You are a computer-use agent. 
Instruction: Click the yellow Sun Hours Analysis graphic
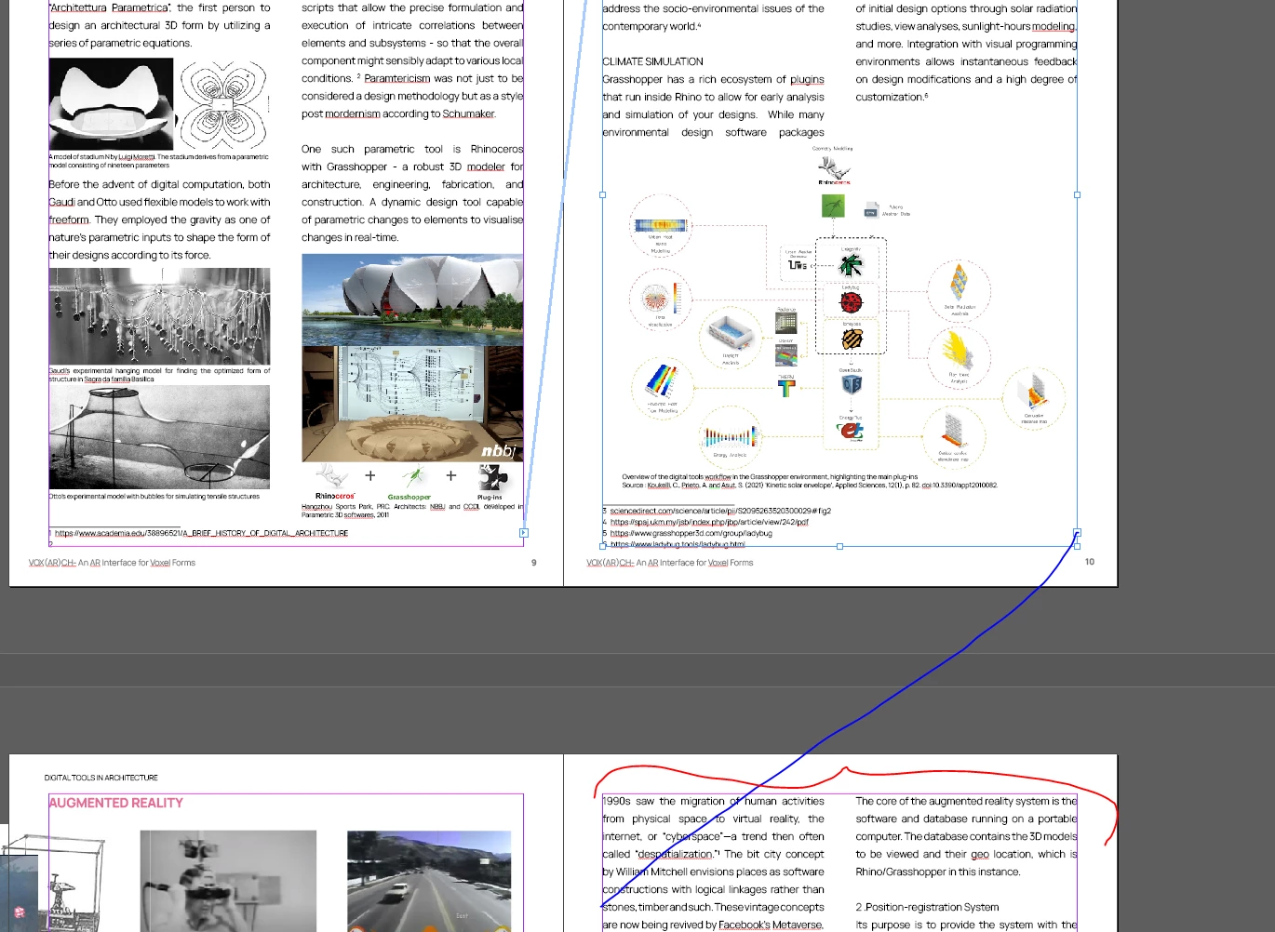point(958,352)
